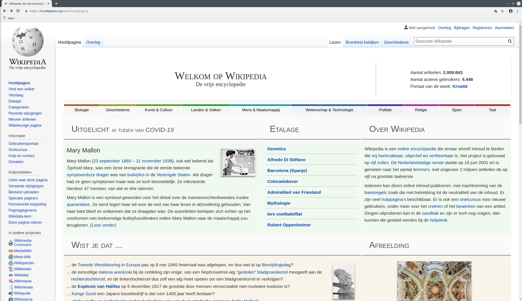This screenshot has height=301, width=522.
Task: Open the Genetica featured article
Action: (x=276, y=149)
